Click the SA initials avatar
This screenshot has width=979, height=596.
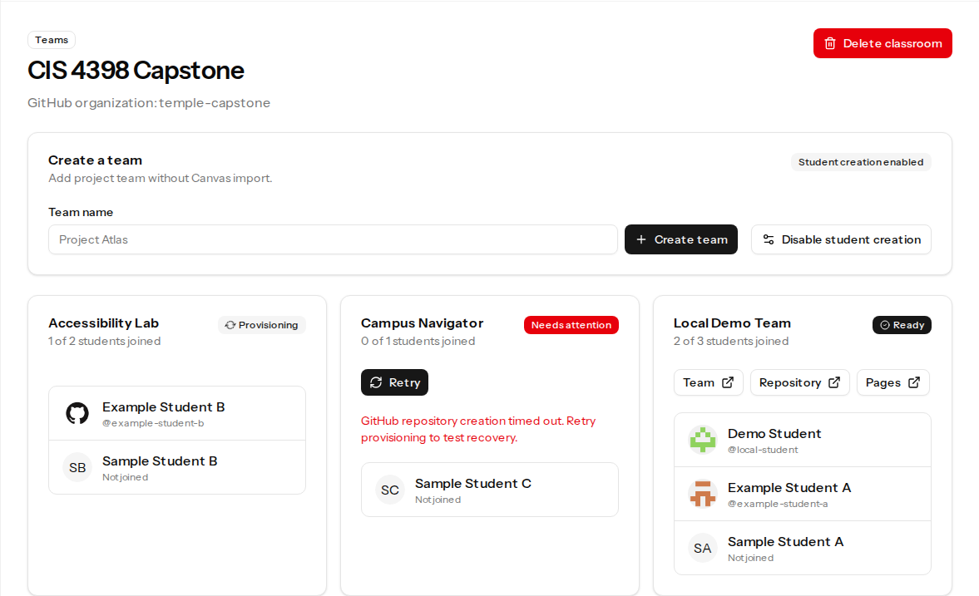[x=703, y=548]
